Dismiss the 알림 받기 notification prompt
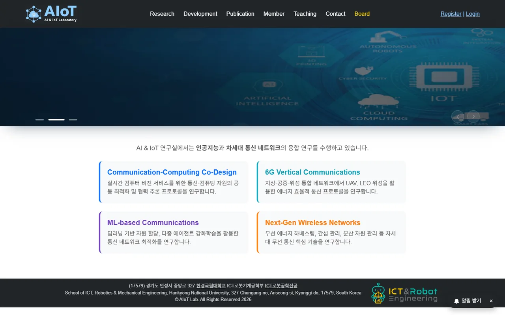Viewport: 505px width, 315px height. click(491, 301)
